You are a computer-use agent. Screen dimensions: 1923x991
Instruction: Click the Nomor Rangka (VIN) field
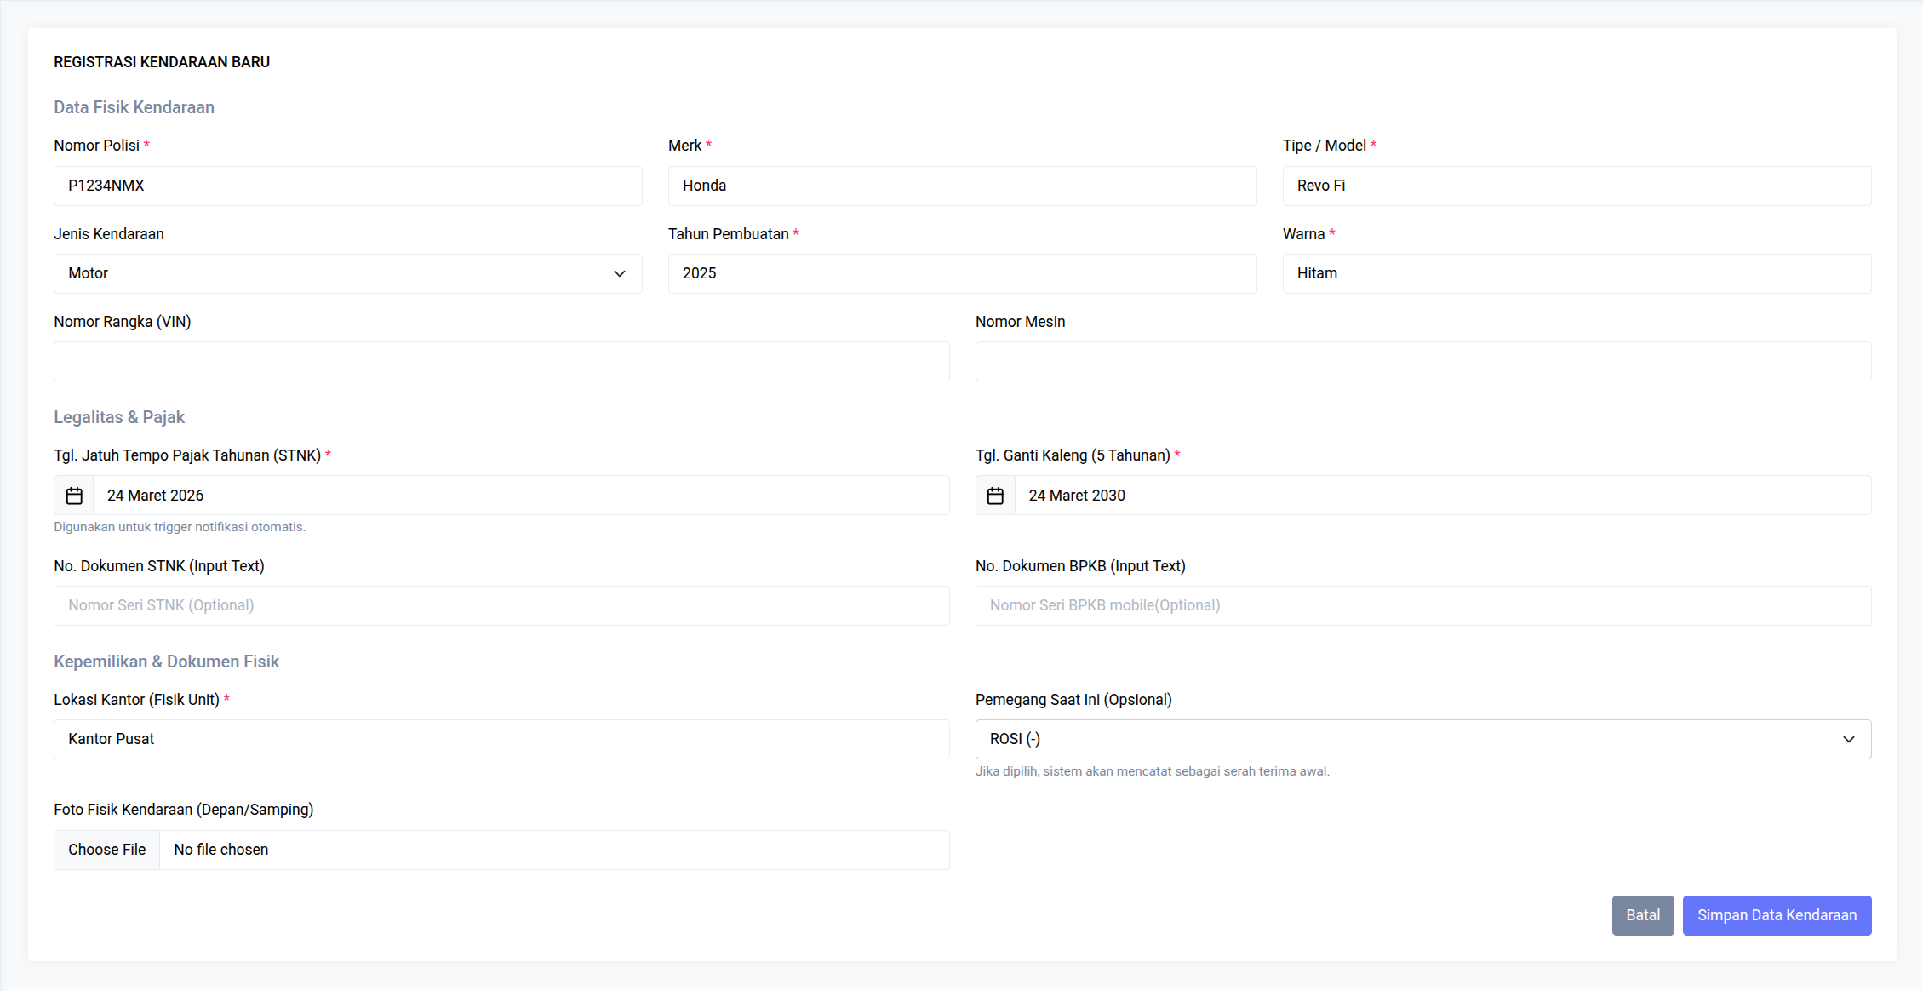[x=501, y=362]
